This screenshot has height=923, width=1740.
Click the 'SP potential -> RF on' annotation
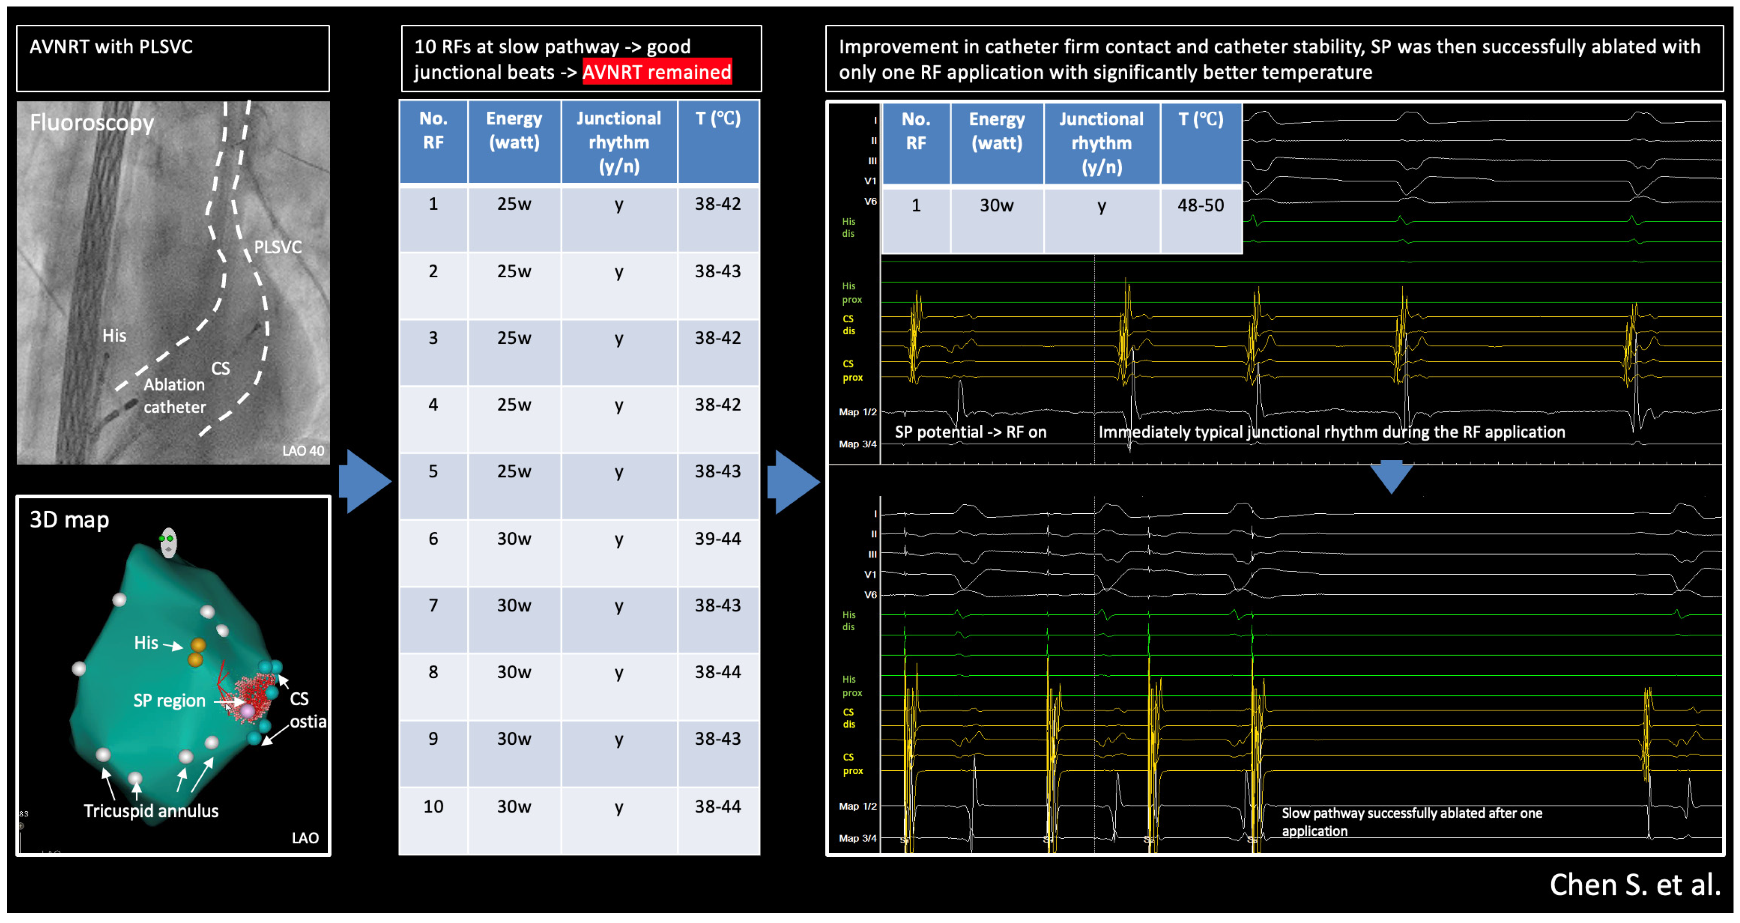click(x=970, y=432)
